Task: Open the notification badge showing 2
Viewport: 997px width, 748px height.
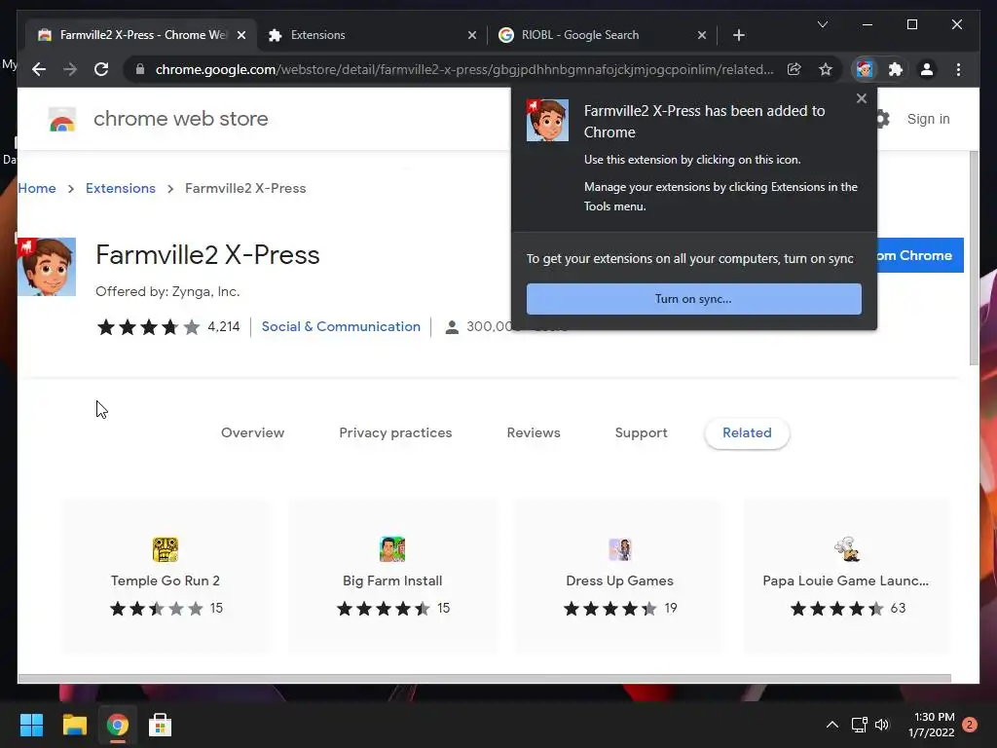Action: point(970,725)
